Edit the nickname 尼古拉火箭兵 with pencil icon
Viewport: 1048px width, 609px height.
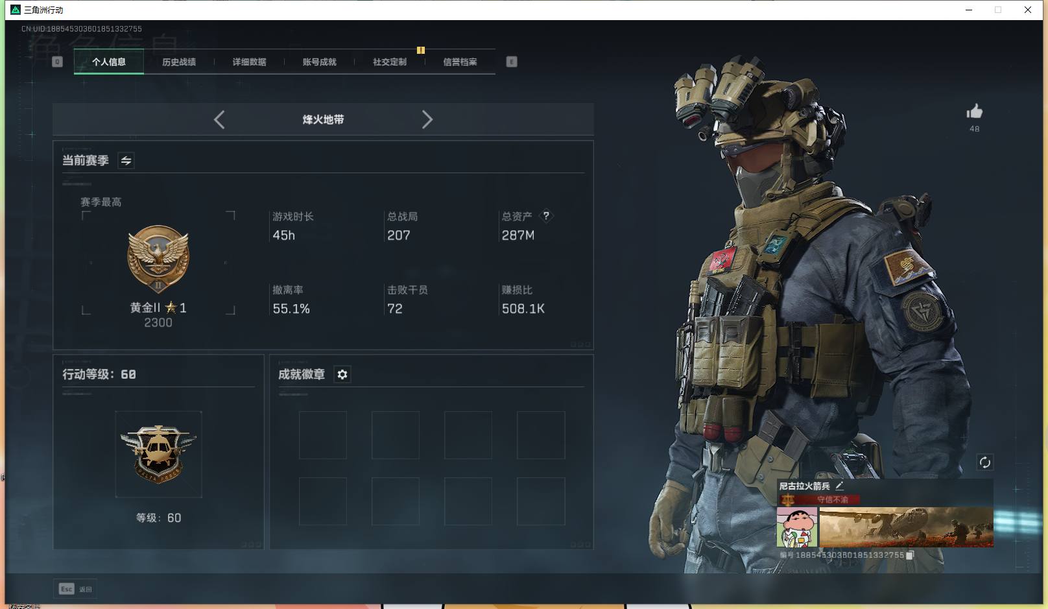pos(839,485)
